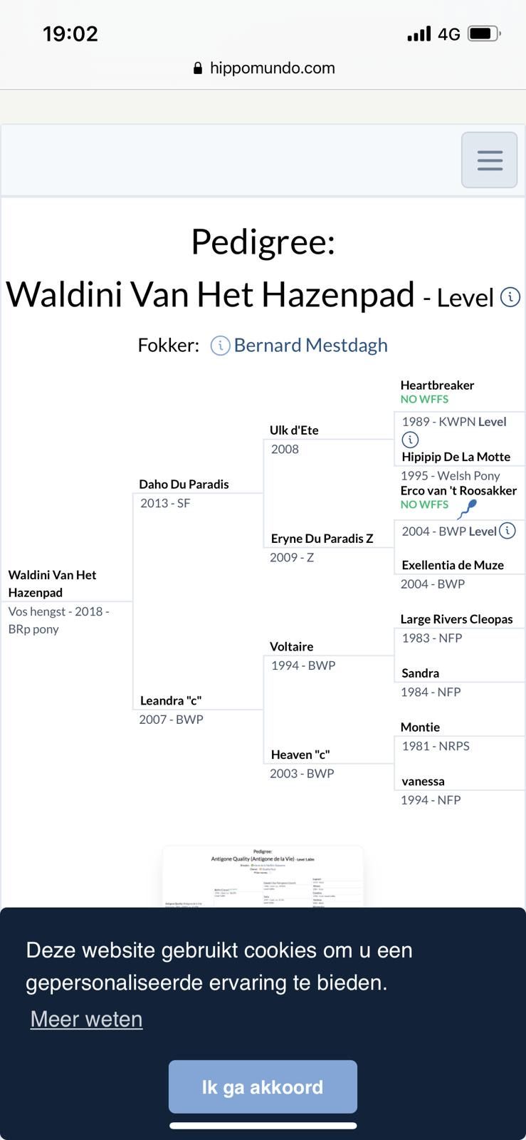Tap the hippomundo.com address bar
This screenshot has width=526, height=1140.
coord(263,68)
